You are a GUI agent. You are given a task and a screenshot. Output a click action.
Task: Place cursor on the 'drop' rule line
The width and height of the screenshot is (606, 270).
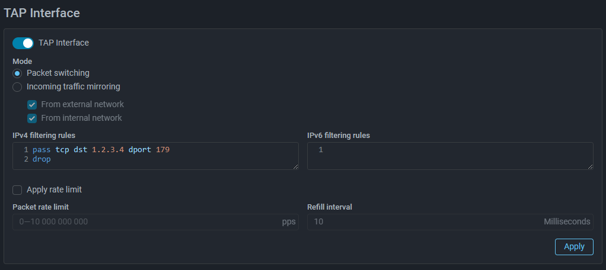pos(42,159)
